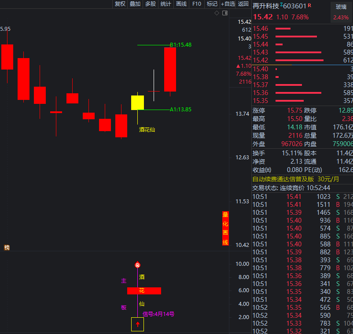The height and width of the screenshot is (334, 353).
Task: Click the red R icon beside stock code
Action: click(x=309, y=5)
